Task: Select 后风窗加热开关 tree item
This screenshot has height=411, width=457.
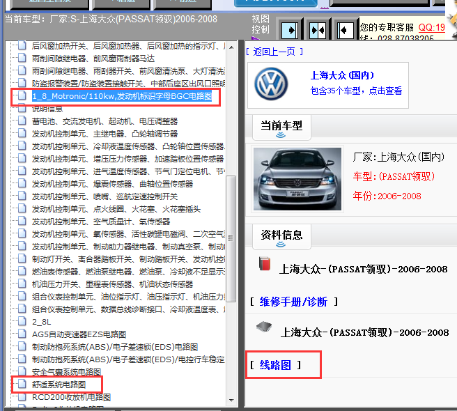Action: 128,46
